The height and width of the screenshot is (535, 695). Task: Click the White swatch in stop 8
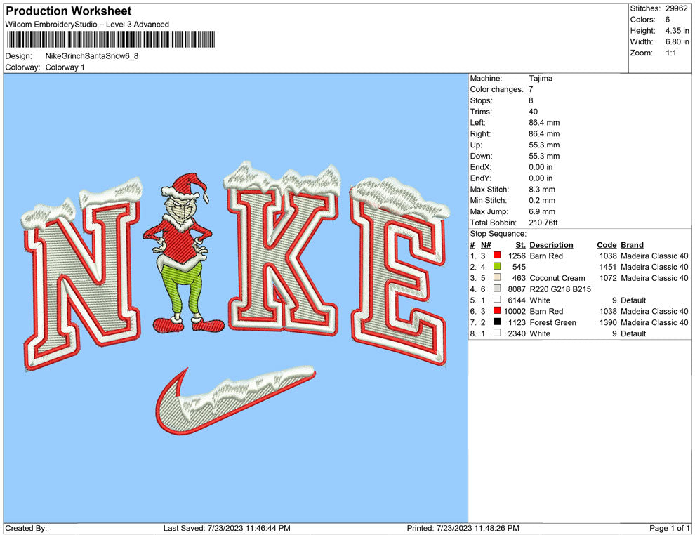click(497, 333)
